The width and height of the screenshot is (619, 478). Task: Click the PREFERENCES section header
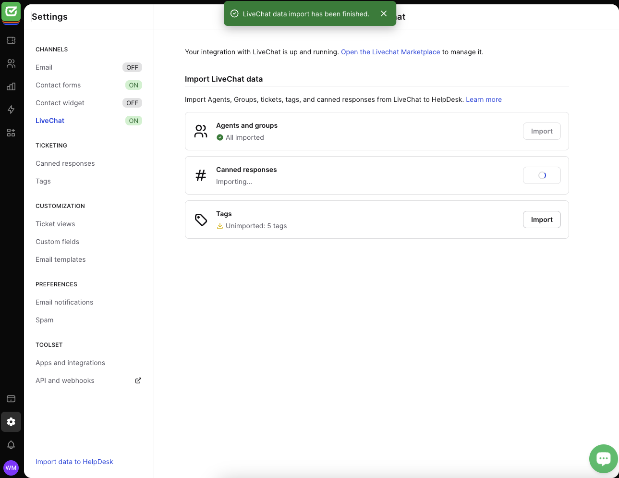[x=56, y=284]
